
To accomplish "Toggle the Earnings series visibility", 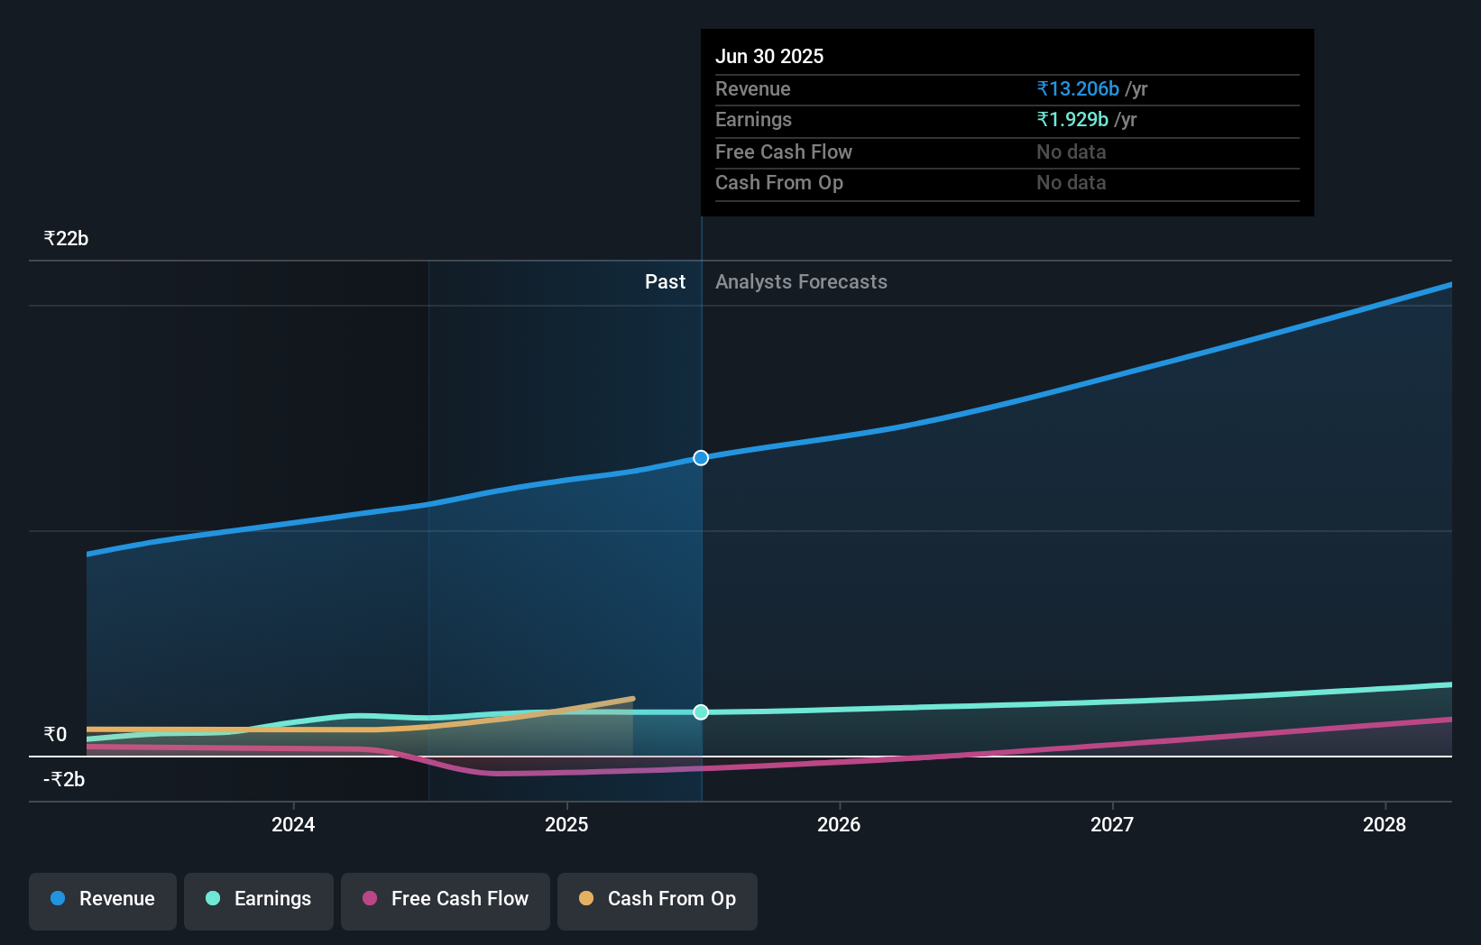I will 259,899.
